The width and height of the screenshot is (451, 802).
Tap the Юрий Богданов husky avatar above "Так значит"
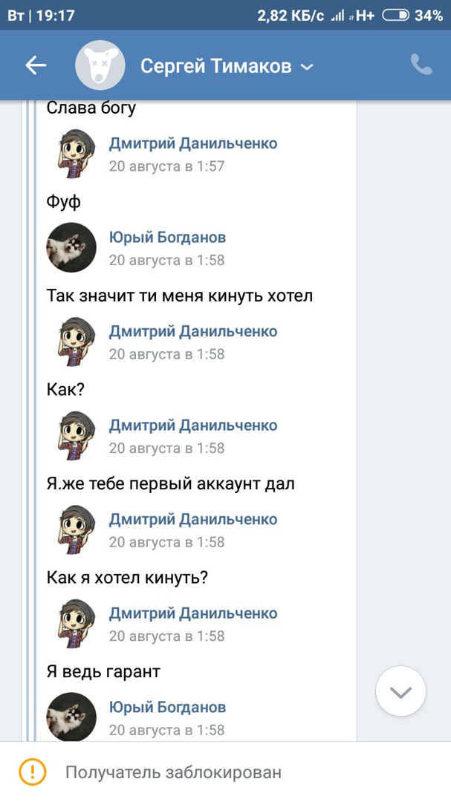71,247
